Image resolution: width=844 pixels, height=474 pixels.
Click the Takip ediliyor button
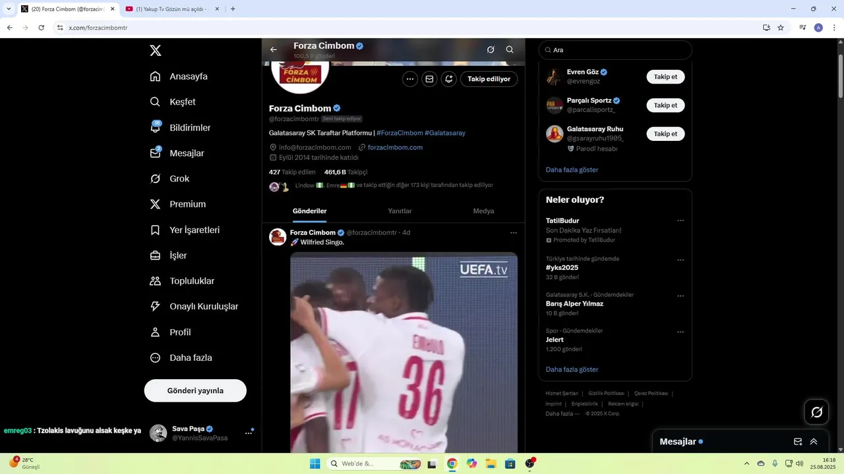[489, 79]
